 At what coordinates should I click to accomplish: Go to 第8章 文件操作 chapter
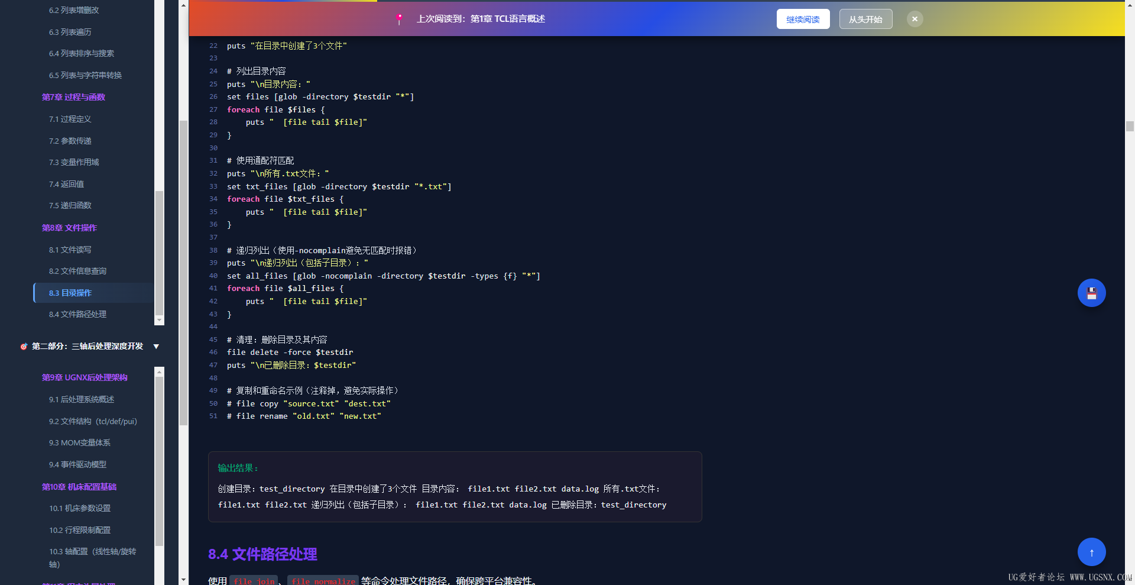click(69, 228)
